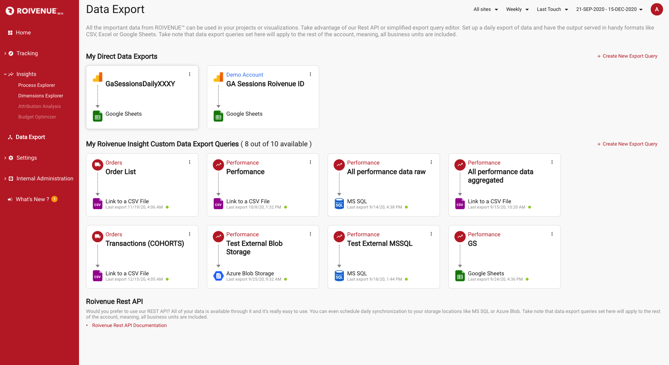This screenshot has height=365, width=669.
Task: Click Performance category link on GS card
Action: [x=484, y=235]
